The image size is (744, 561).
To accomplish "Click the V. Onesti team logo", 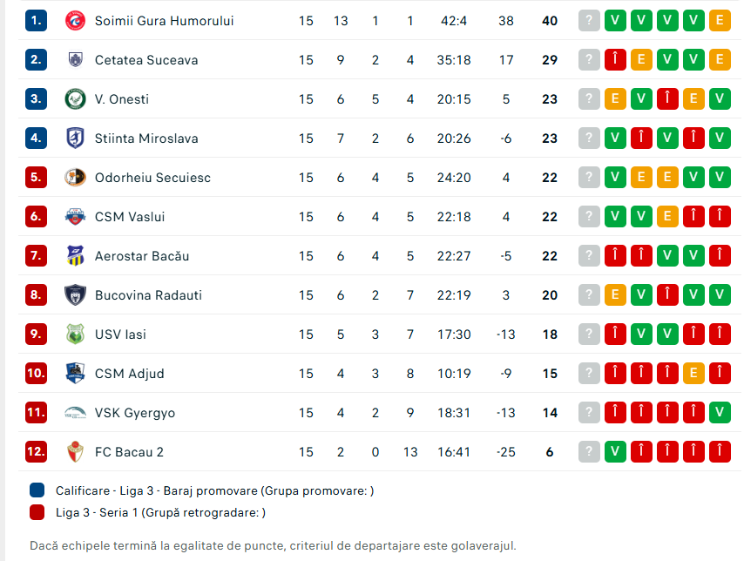I will pyautogui.click(x=76, y=99).
